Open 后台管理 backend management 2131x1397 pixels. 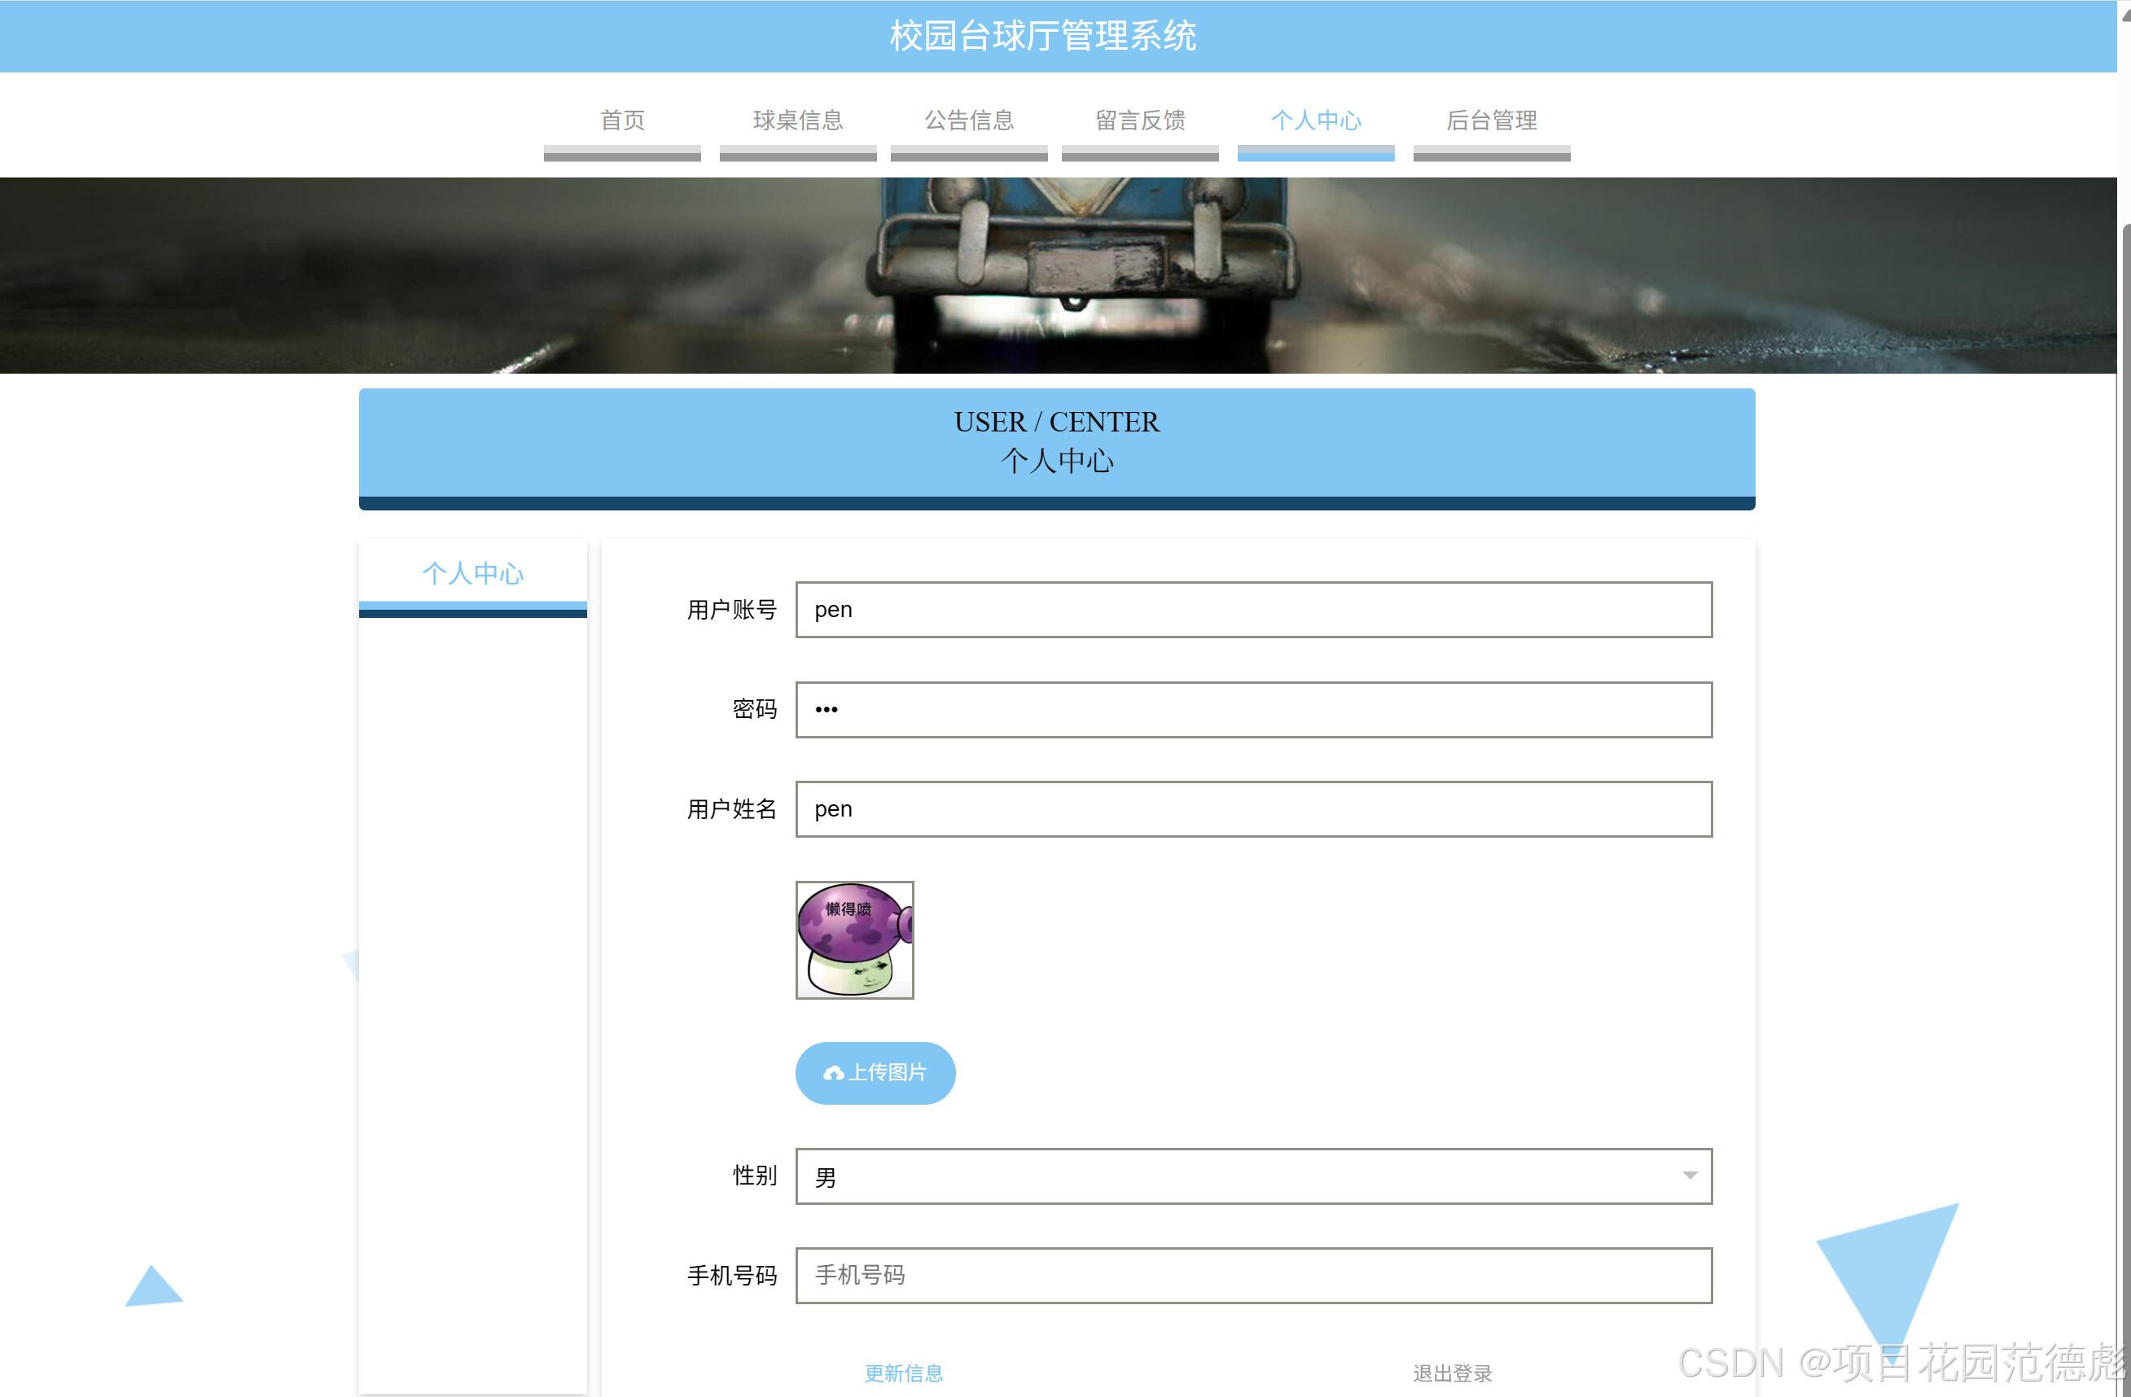point(1491,120)
